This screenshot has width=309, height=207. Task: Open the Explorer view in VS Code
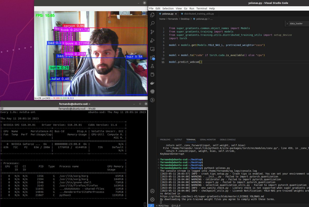pos(152,15)
